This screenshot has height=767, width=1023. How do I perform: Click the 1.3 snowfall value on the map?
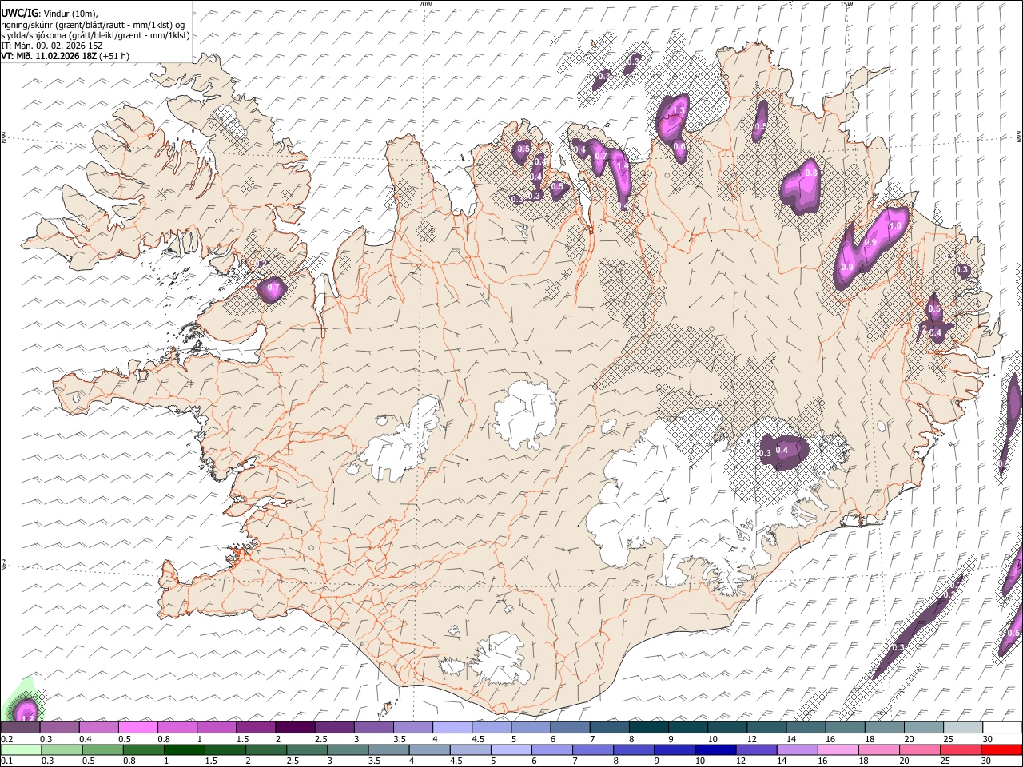pyautogui.click(x=680, y=110)
